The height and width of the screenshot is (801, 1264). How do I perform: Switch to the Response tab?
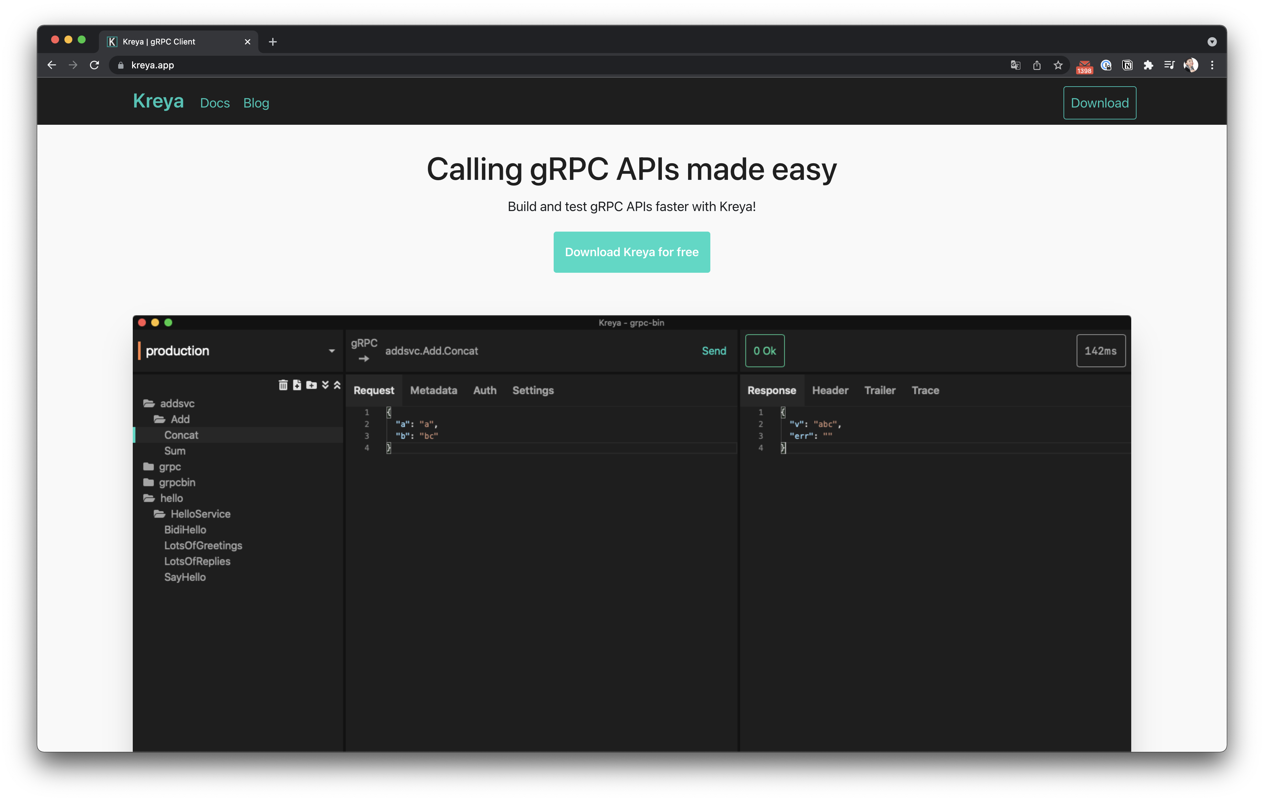(x=772, y=390)
